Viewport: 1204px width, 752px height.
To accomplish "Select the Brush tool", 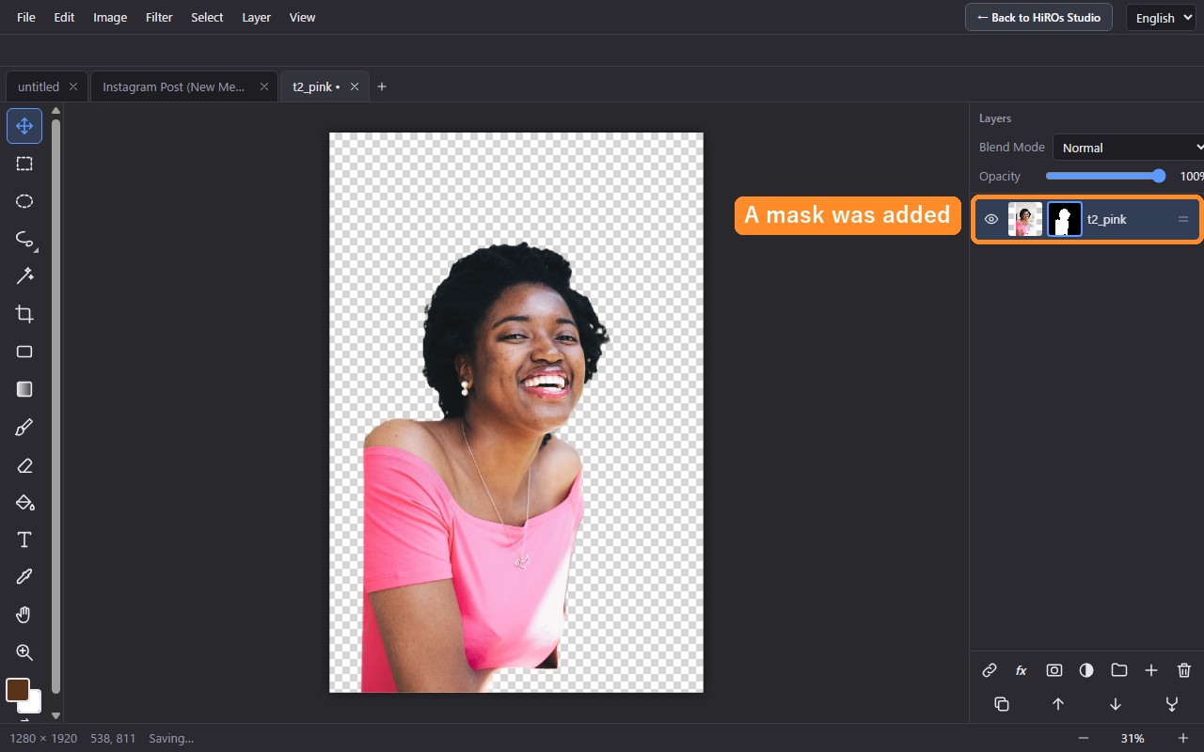I will click(x=24, y=427).
